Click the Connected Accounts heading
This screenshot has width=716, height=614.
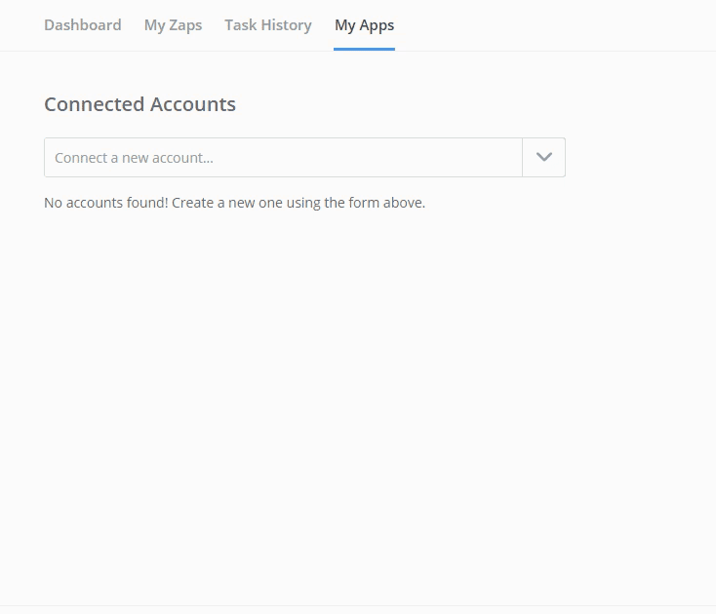[x=139, y=104]
